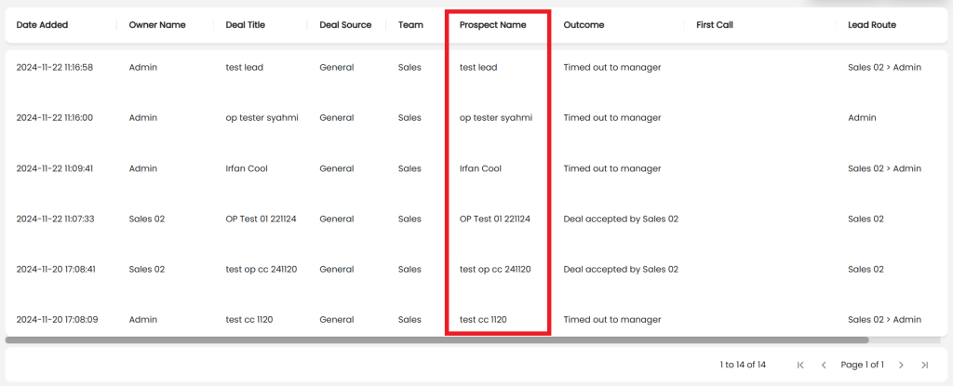Click the Lead Route column header
The image size is (953, 386).
872,25
